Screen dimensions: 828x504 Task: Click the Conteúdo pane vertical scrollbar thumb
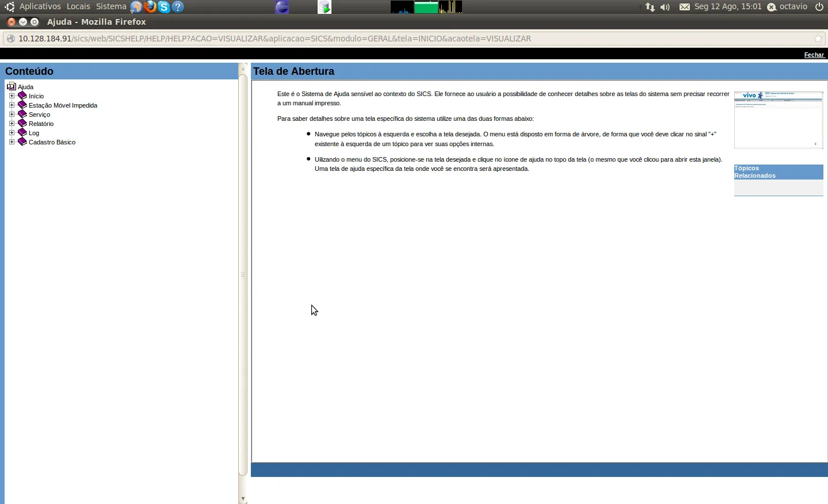tap(243, 274)
